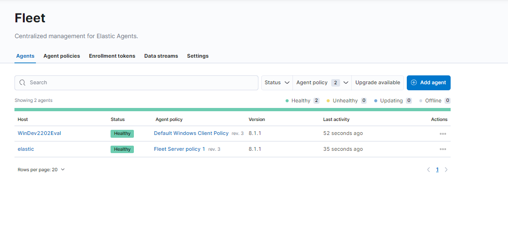The image size is (508, 235).
Task: Go to next page arrow
Action: (x=446, y=170)
